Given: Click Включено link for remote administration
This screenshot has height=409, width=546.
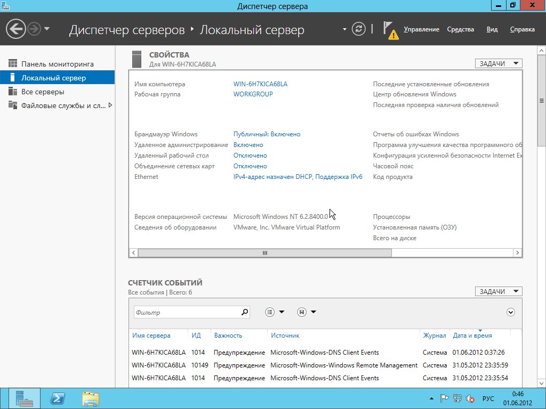Looking at the screenshot, I should click(248, 145).
